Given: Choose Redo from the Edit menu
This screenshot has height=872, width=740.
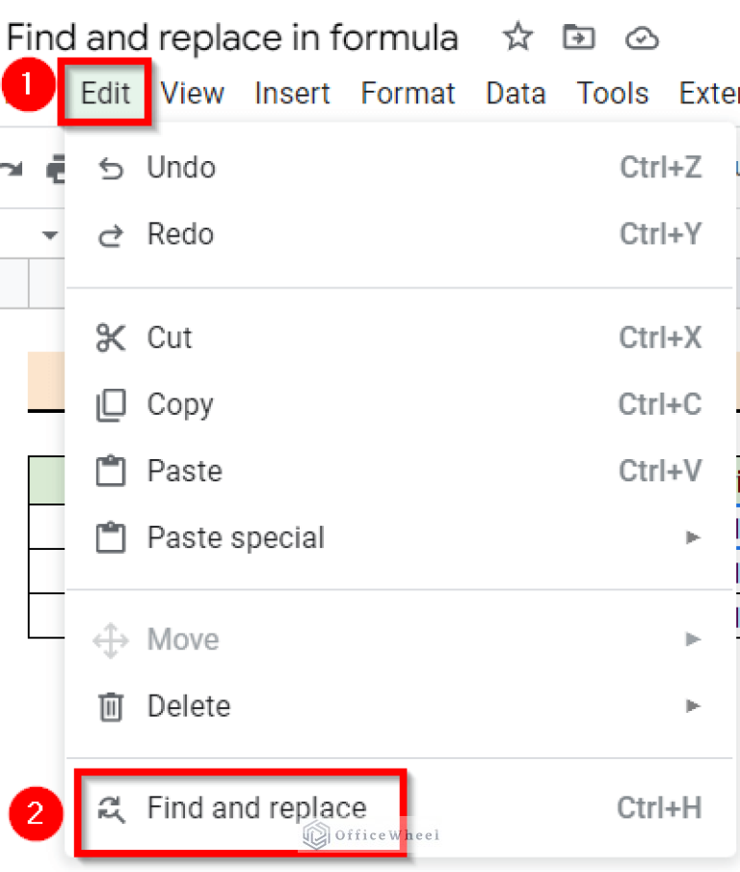Looking at the screenshot, I should click(180, 234).
